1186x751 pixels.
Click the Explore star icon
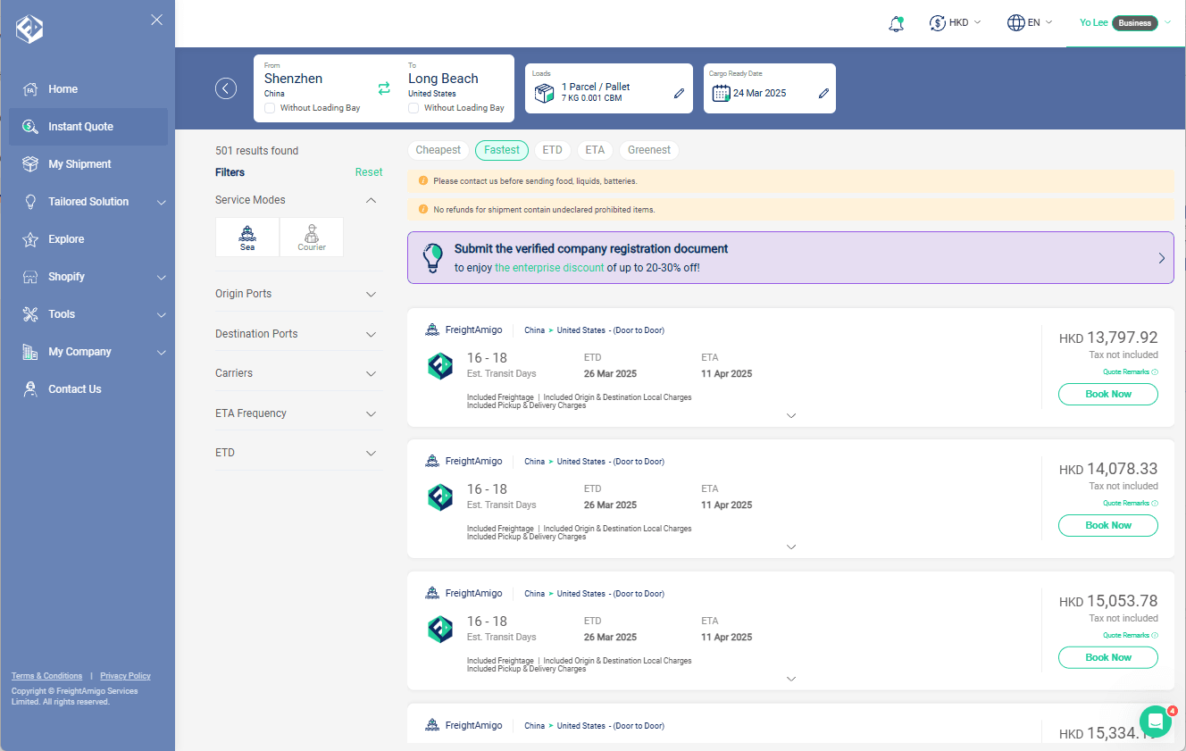(x=30, y=239)
